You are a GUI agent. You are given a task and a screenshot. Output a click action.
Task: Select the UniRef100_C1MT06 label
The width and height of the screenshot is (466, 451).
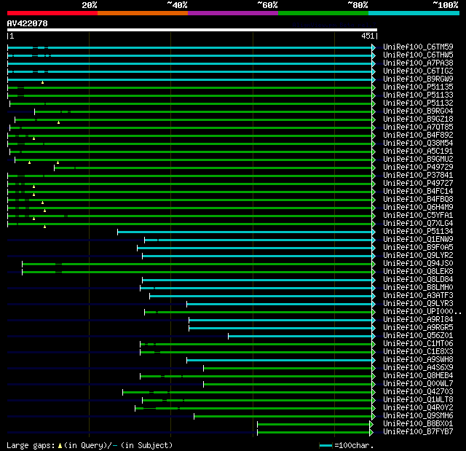pos(418,344)
